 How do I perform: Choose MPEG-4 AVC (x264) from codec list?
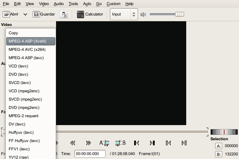(27, 49)
